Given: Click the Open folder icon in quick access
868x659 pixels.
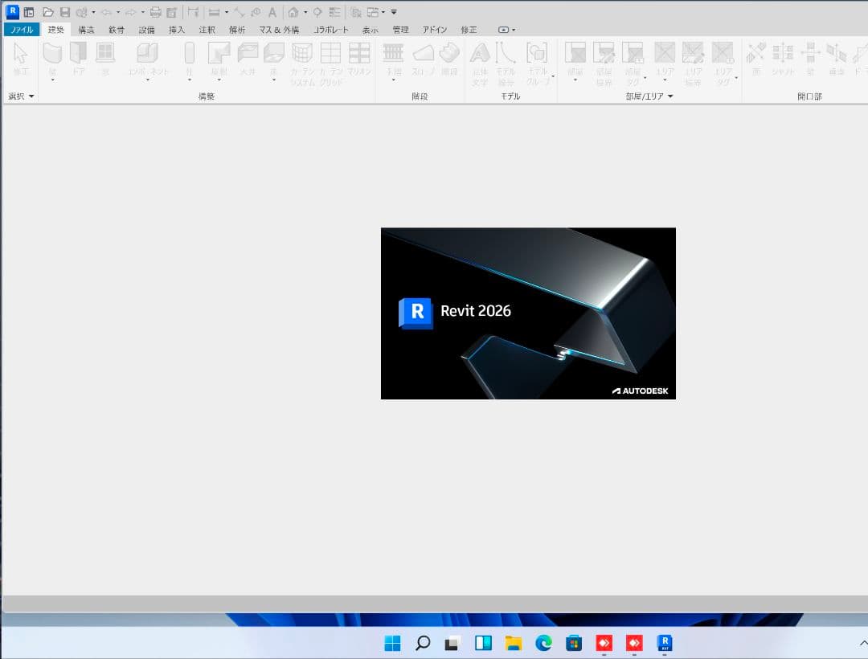Looking at the screenshot, I should click(48, 12).
